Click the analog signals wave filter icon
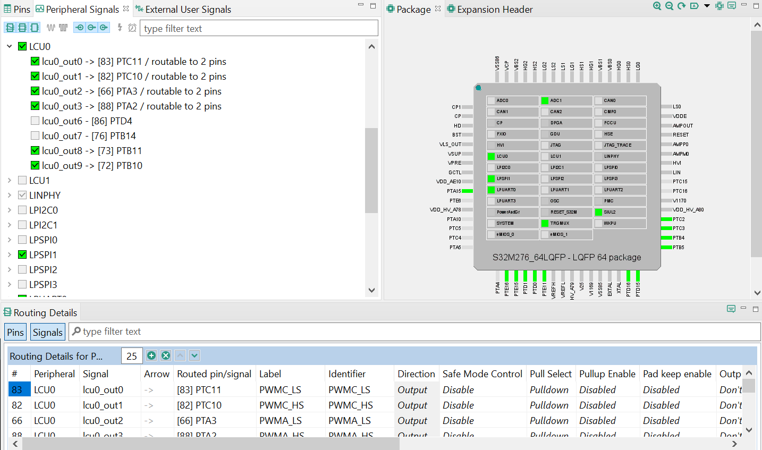Viewport: 762px width, 450px height. 50,27
